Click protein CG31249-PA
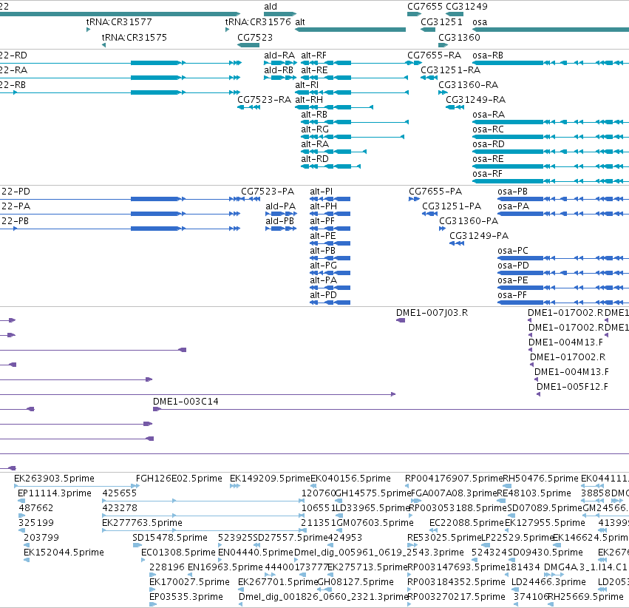Viewport: 629px width, 608px height. [x=479, y=236]
